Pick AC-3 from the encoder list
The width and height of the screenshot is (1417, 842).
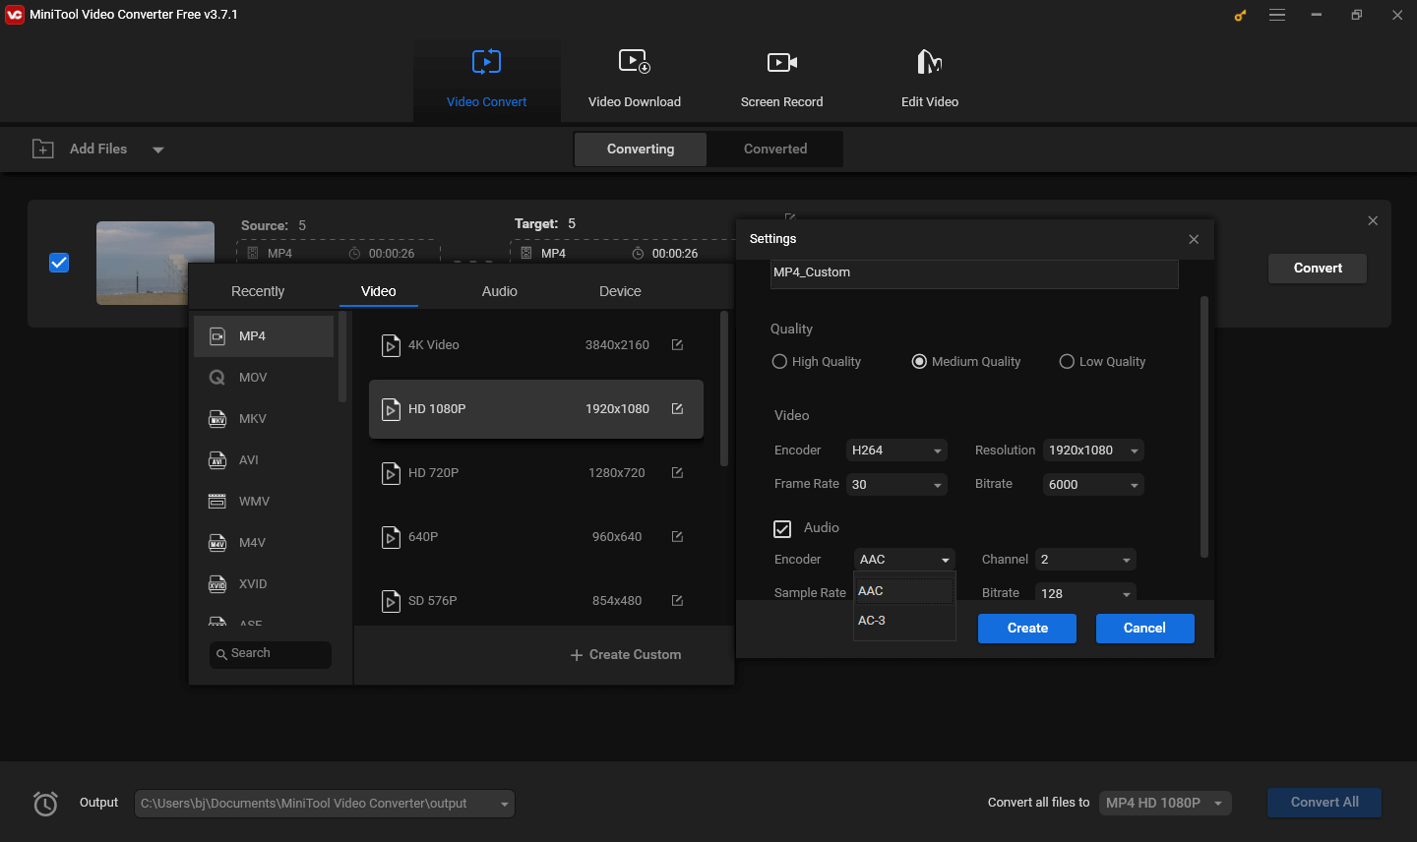(x=904, y=621)
